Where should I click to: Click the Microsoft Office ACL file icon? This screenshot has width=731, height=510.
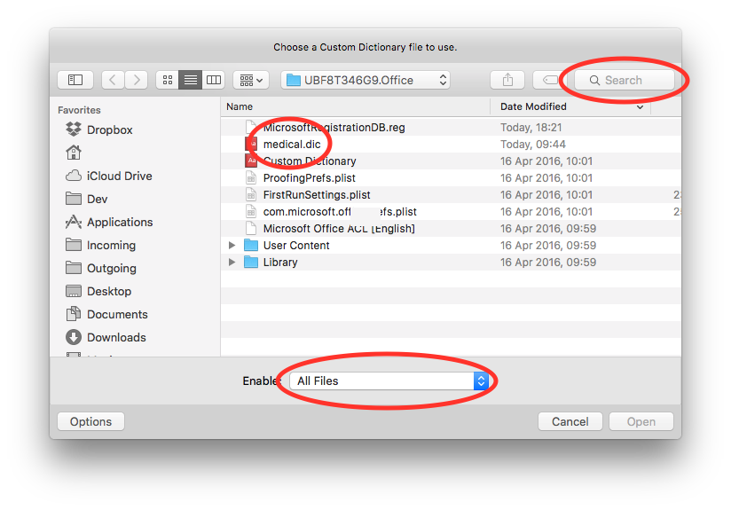point(251,228)
